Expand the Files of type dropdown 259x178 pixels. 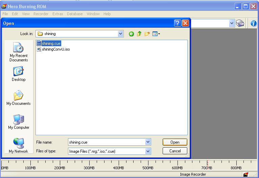(x=148, y=151)
